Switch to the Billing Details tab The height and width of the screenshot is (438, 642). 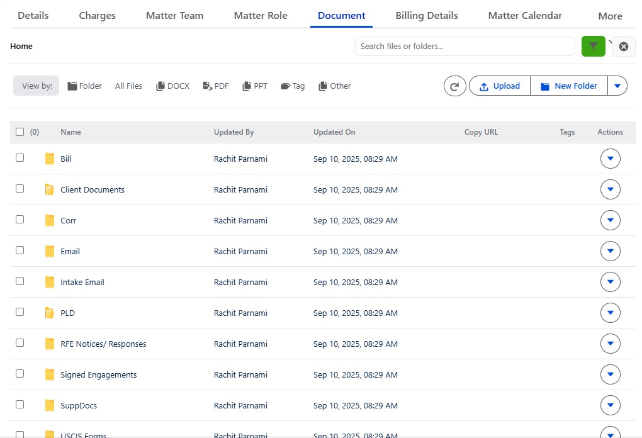click(x=427, y=16)
